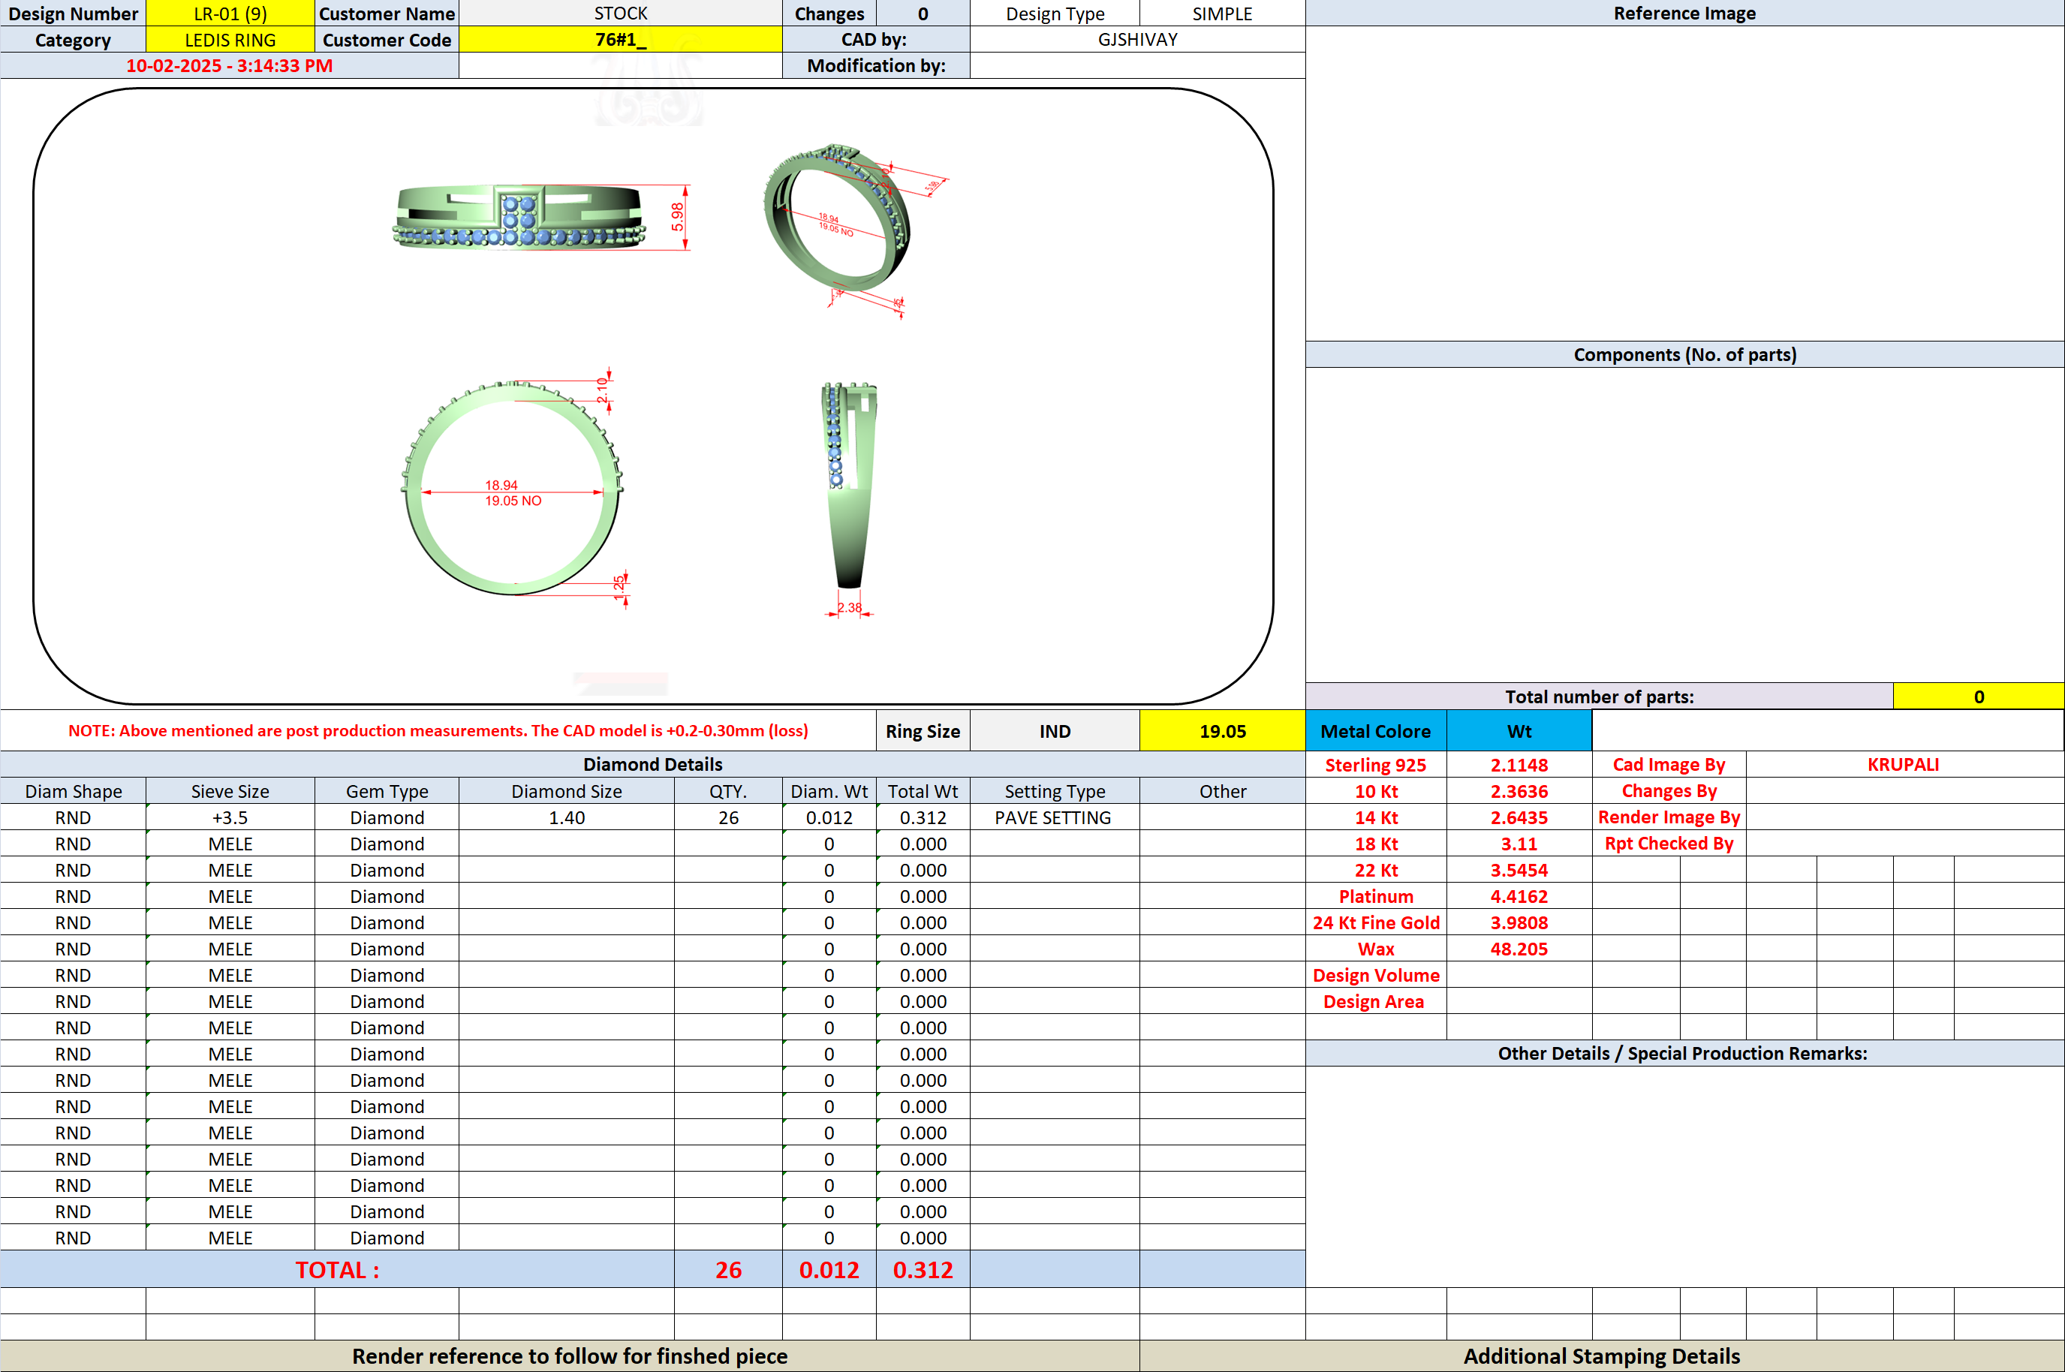The height and width of the screenshot is (1372, 2065).
Task: Click customer code cell 76#1_
Action: coord(620,39)
